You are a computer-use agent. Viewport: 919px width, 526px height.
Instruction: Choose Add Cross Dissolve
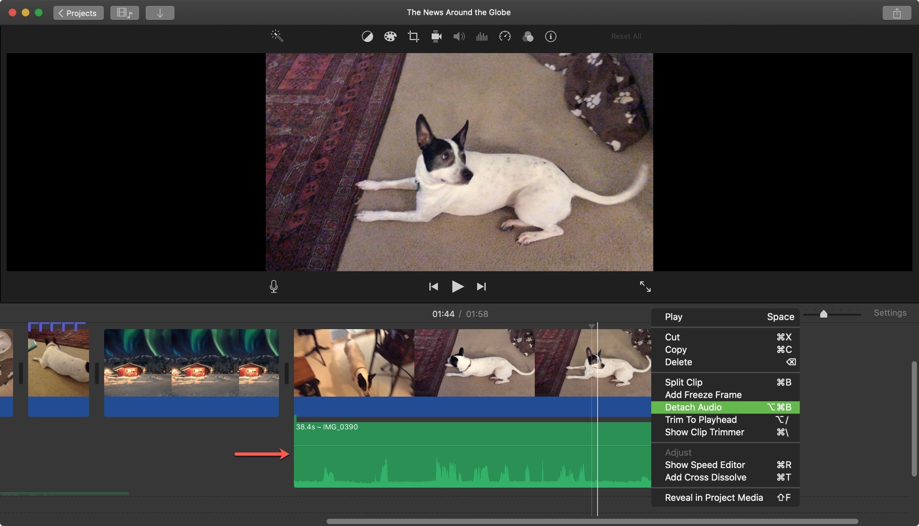point(725,477)
